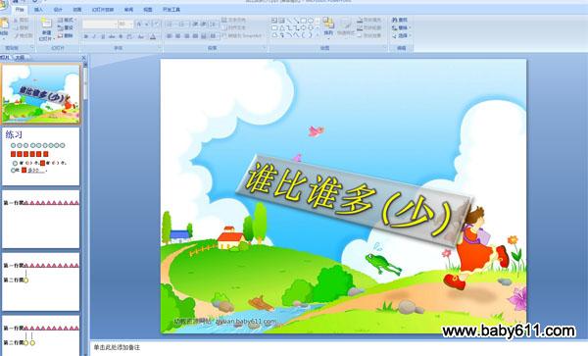Viewport: 588px width, 356px height.
Task: Click the New Slide (新建幻灯片) icon
Action: point(46,23)
